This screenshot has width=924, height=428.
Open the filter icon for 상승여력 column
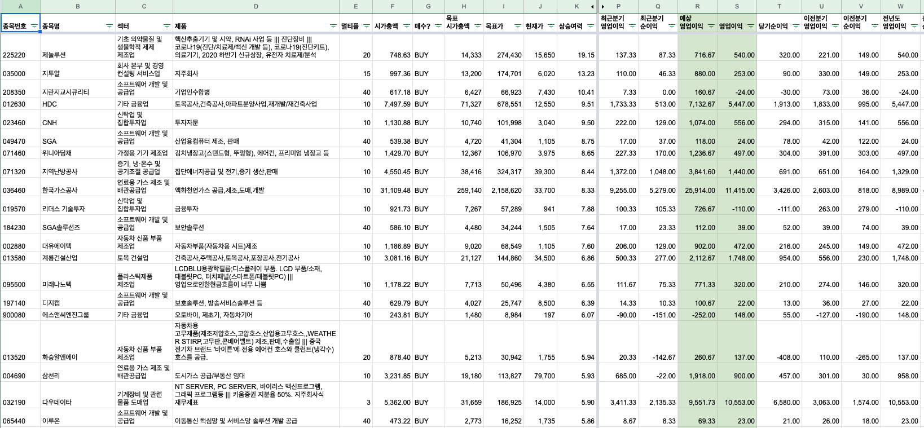pyautogui.click(x=591, y=27)
